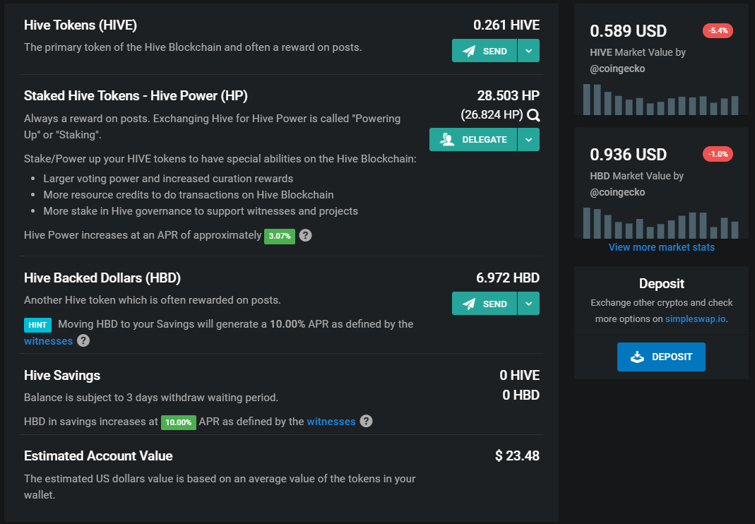The width and height of the screenshot is (755, 524).
Task: Click the Deposit button
Action: (x=661, y=357)
